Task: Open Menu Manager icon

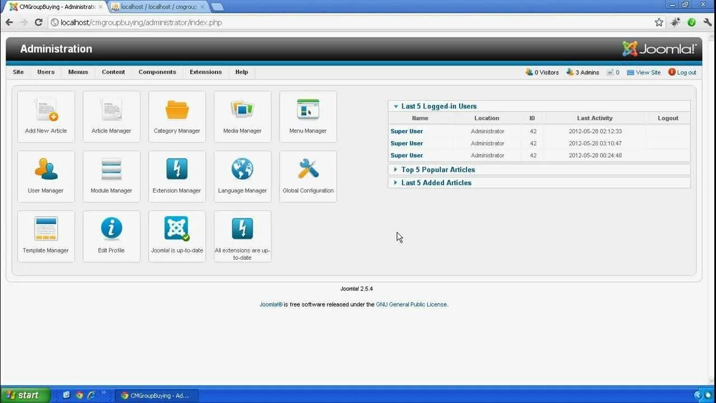Action: [308, 116]
